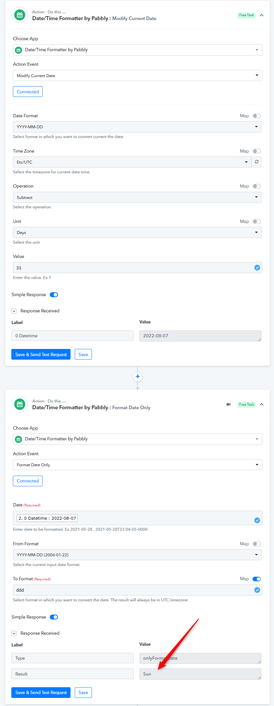Click Save & Send Test Request in second action
The image size is (274, 706).
41,692
